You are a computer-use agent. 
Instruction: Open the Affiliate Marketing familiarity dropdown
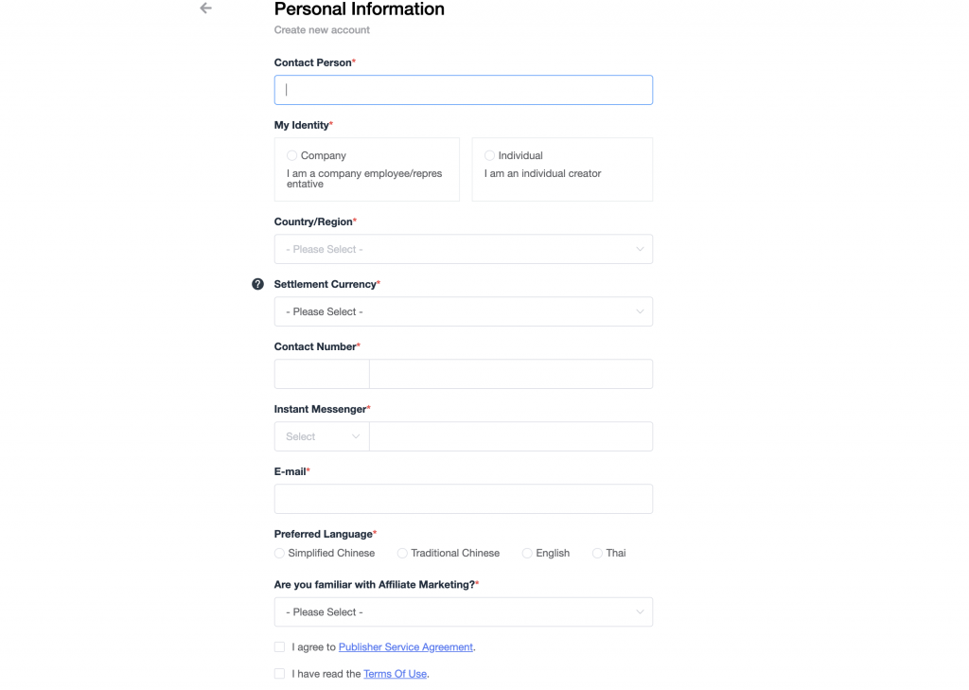(463, 612)
